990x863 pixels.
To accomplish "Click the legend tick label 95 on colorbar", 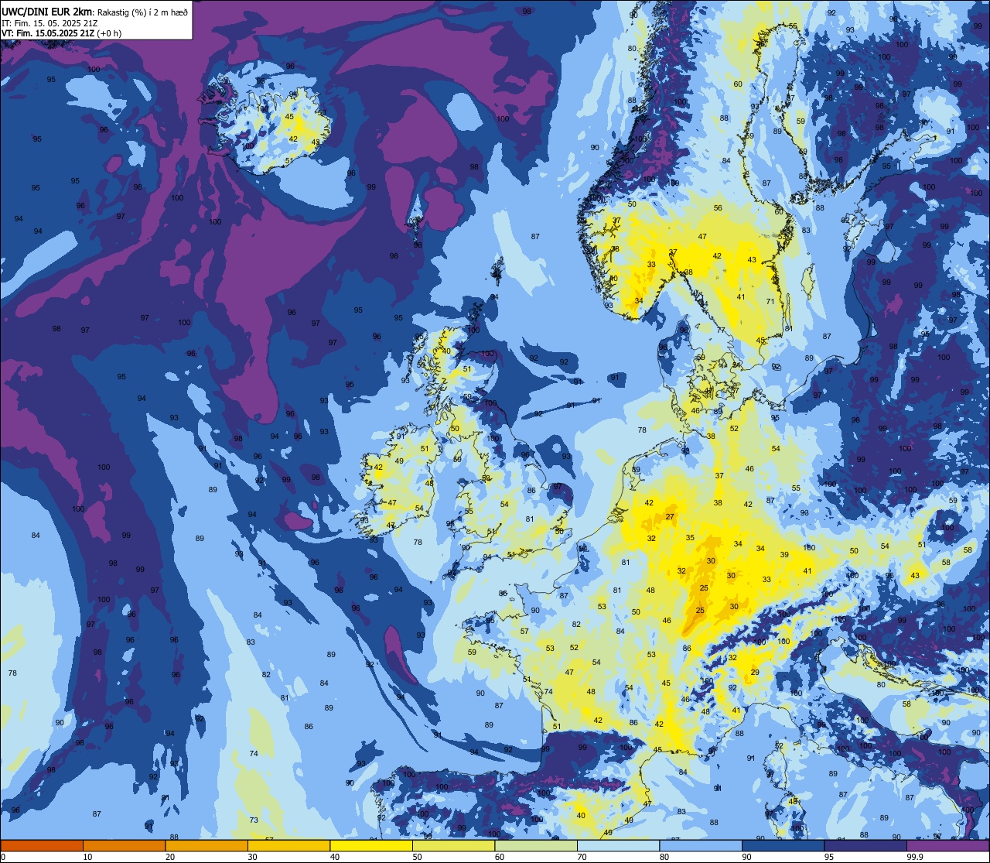I will 828,857.
